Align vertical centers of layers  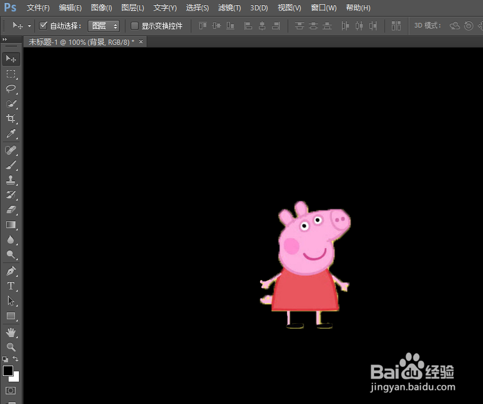[217, 26]
